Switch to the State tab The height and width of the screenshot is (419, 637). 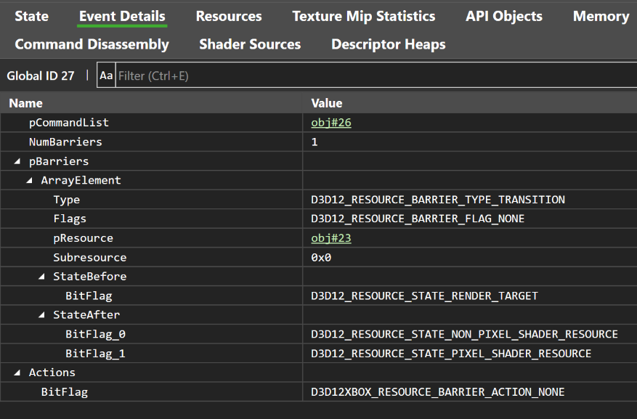(x=32, y=16)
